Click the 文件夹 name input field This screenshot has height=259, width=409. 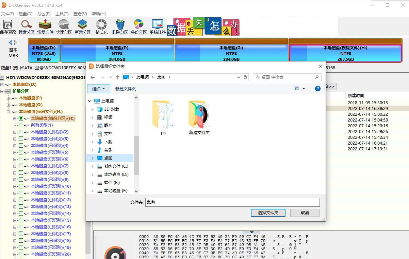click(232, 202)
